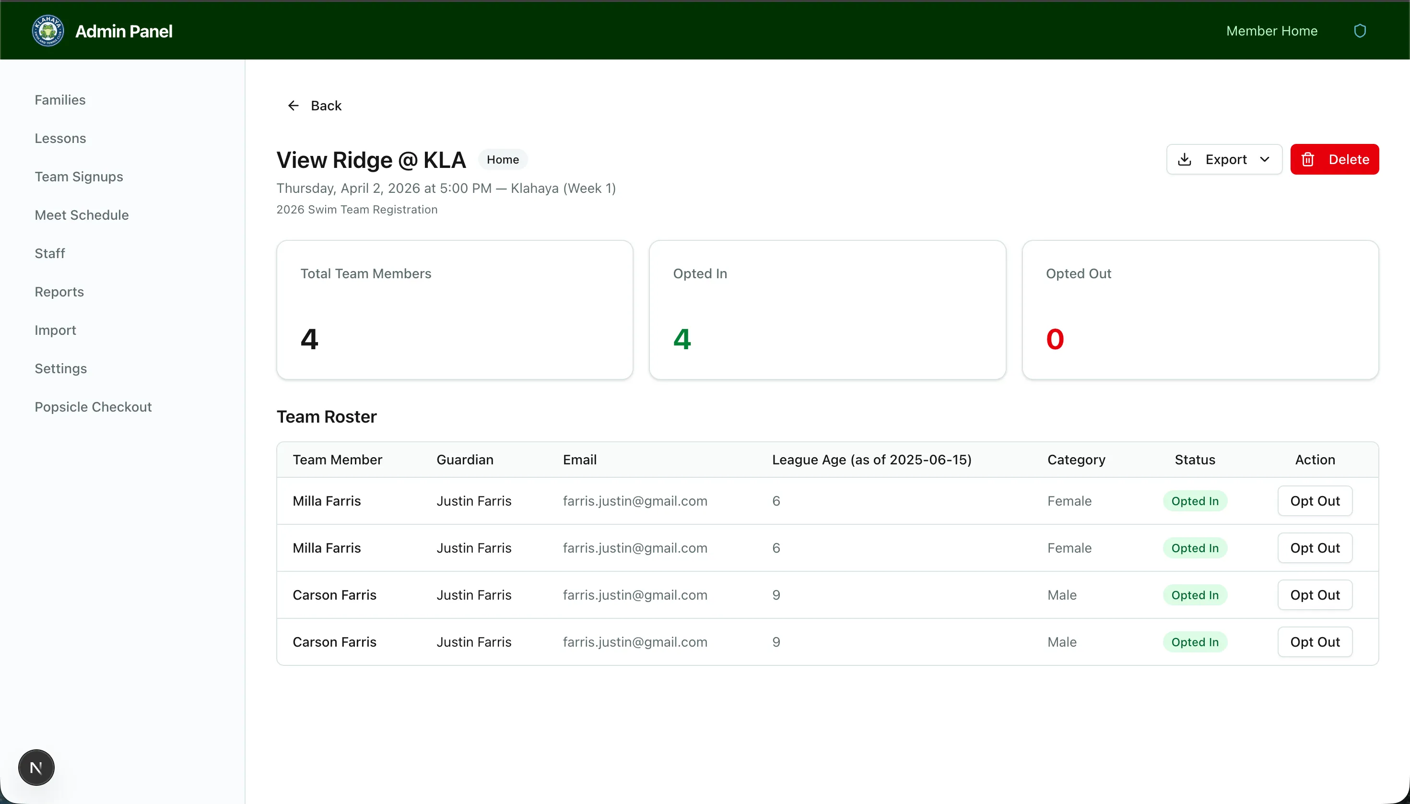Click the Klahaya frog logo icon

(47, 31)
